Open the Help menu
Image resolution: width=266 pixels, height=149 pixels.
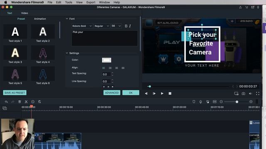pyautogui.click(x=117, y=2)
